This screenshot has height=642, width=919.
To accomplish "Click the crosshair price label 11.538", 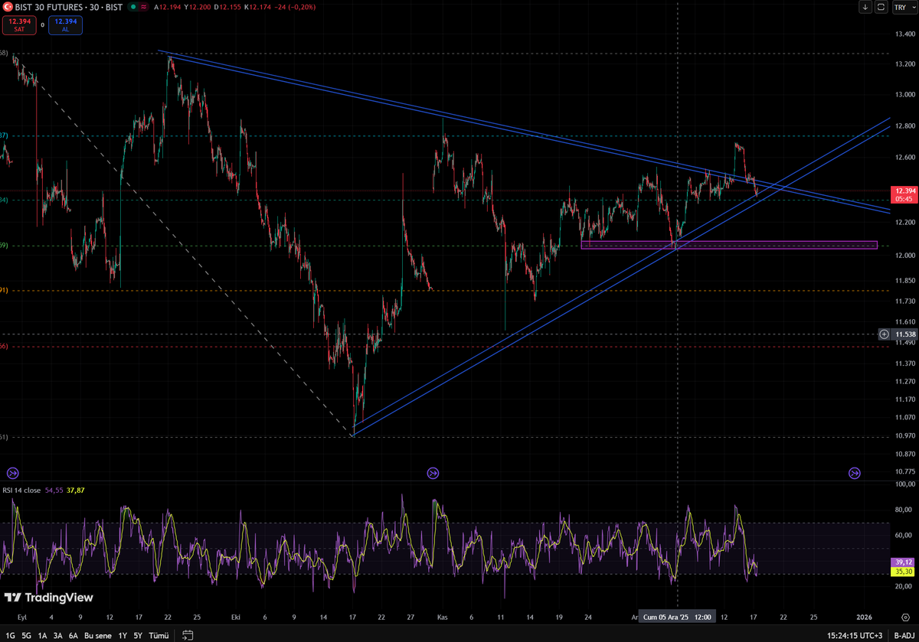I will point(904,334).
